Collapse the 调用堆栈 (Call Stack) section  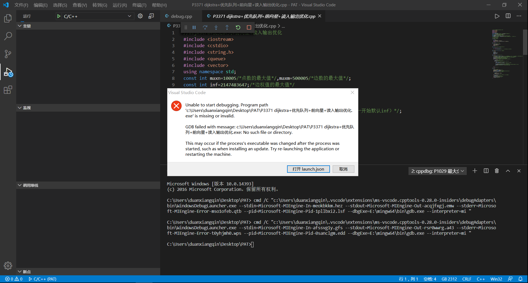88,185
